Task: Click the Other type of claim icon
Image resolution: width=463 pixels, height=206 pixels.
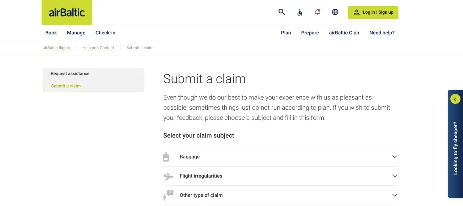Action: click(168, 196)
